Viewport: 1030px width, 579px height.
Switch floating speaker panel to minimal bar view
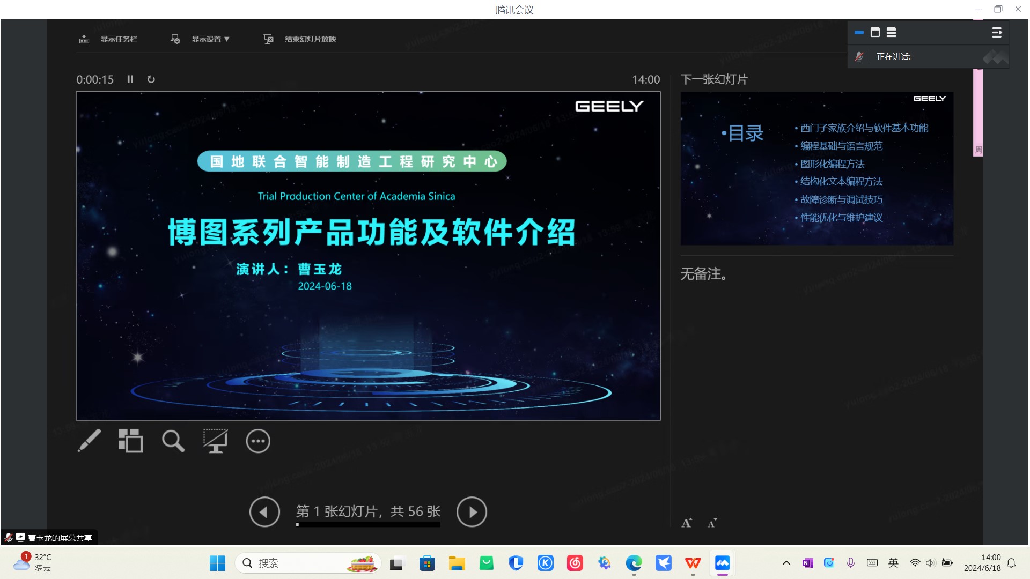[x=859, y=33]
